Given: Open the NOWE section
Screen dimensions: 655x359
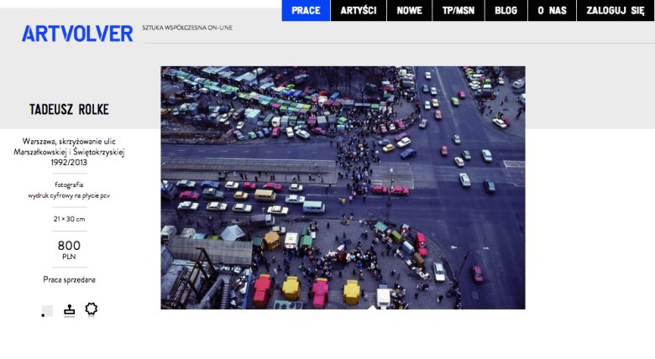Looking at the screenshot, I should point(409,10).
